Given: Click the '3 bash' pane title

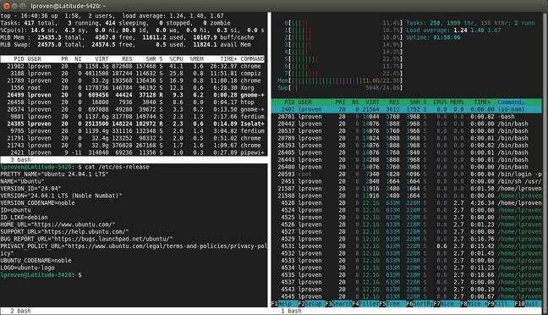Looking at the screenshot, I should (x=20, y=159).
